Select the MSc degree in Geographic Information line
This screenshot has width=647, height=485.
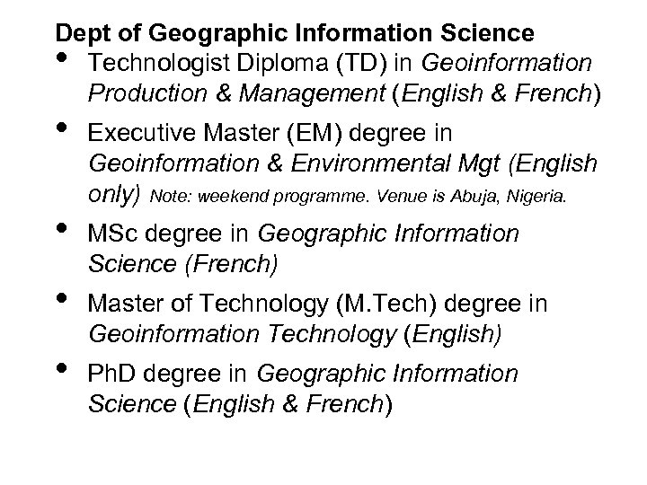point(303,235)
